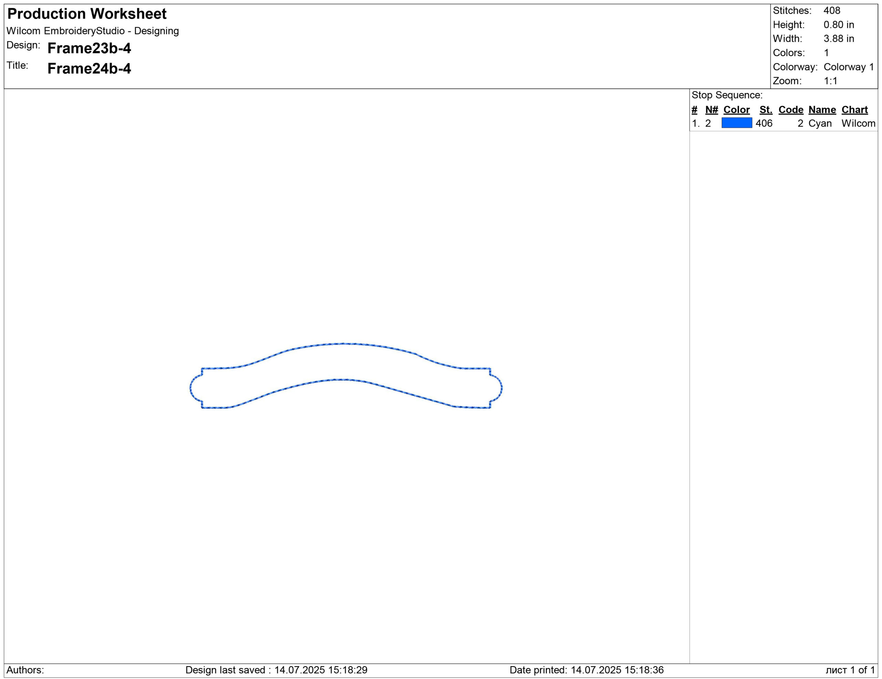Click the blue Cyan color swatch
Image resolution: width=882 pixels, height=679 pixels.
(737, 123)
